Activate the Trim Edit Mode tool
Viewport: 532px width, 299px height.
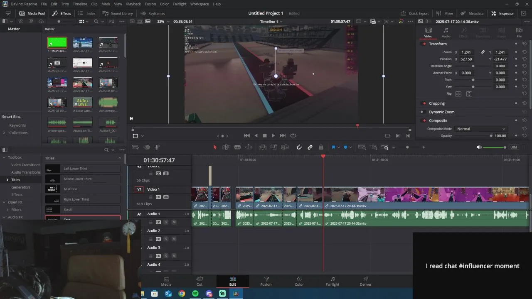226,147
